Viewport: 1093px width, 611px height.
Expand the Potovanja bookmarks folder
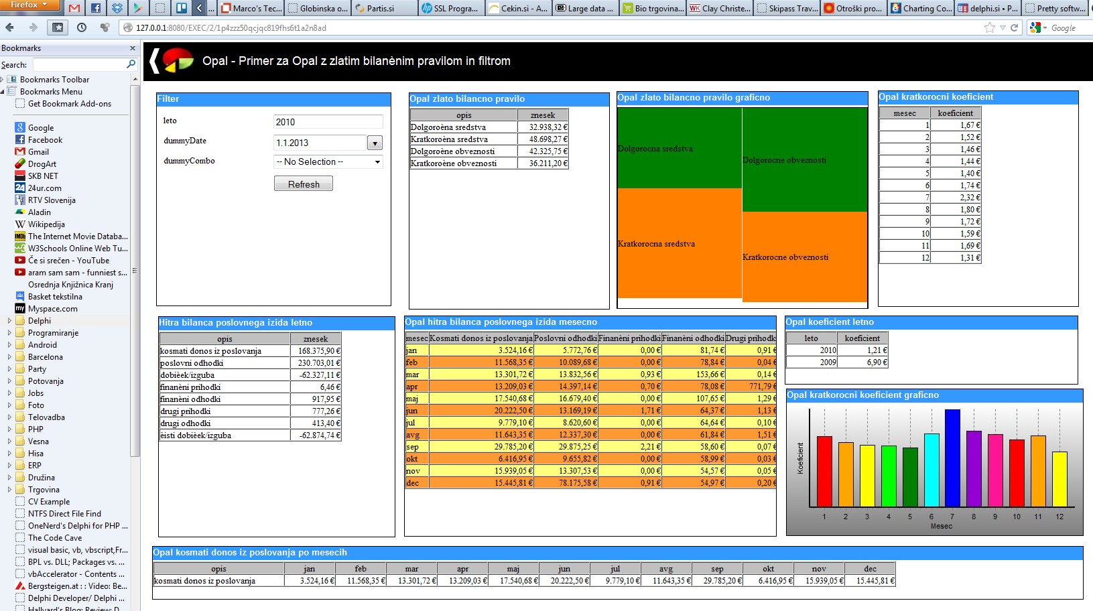coord(9,381)
